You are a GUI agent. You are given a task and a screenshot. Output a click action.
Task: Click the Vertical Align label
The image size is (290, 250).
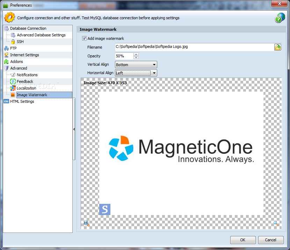click(x=98, y=64)
